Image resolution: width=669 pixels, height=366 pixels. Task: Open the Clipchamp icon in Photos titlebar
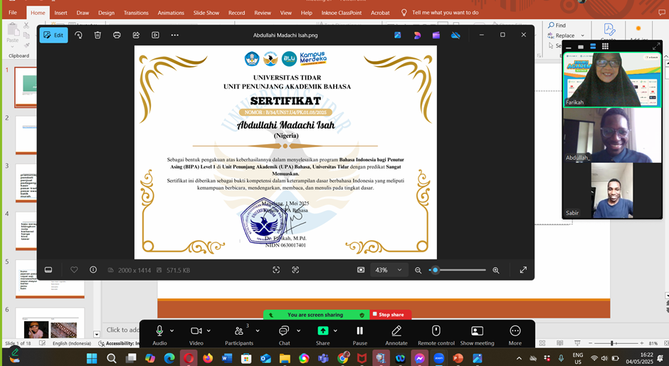pyautogui.click(x=436, y=36)
